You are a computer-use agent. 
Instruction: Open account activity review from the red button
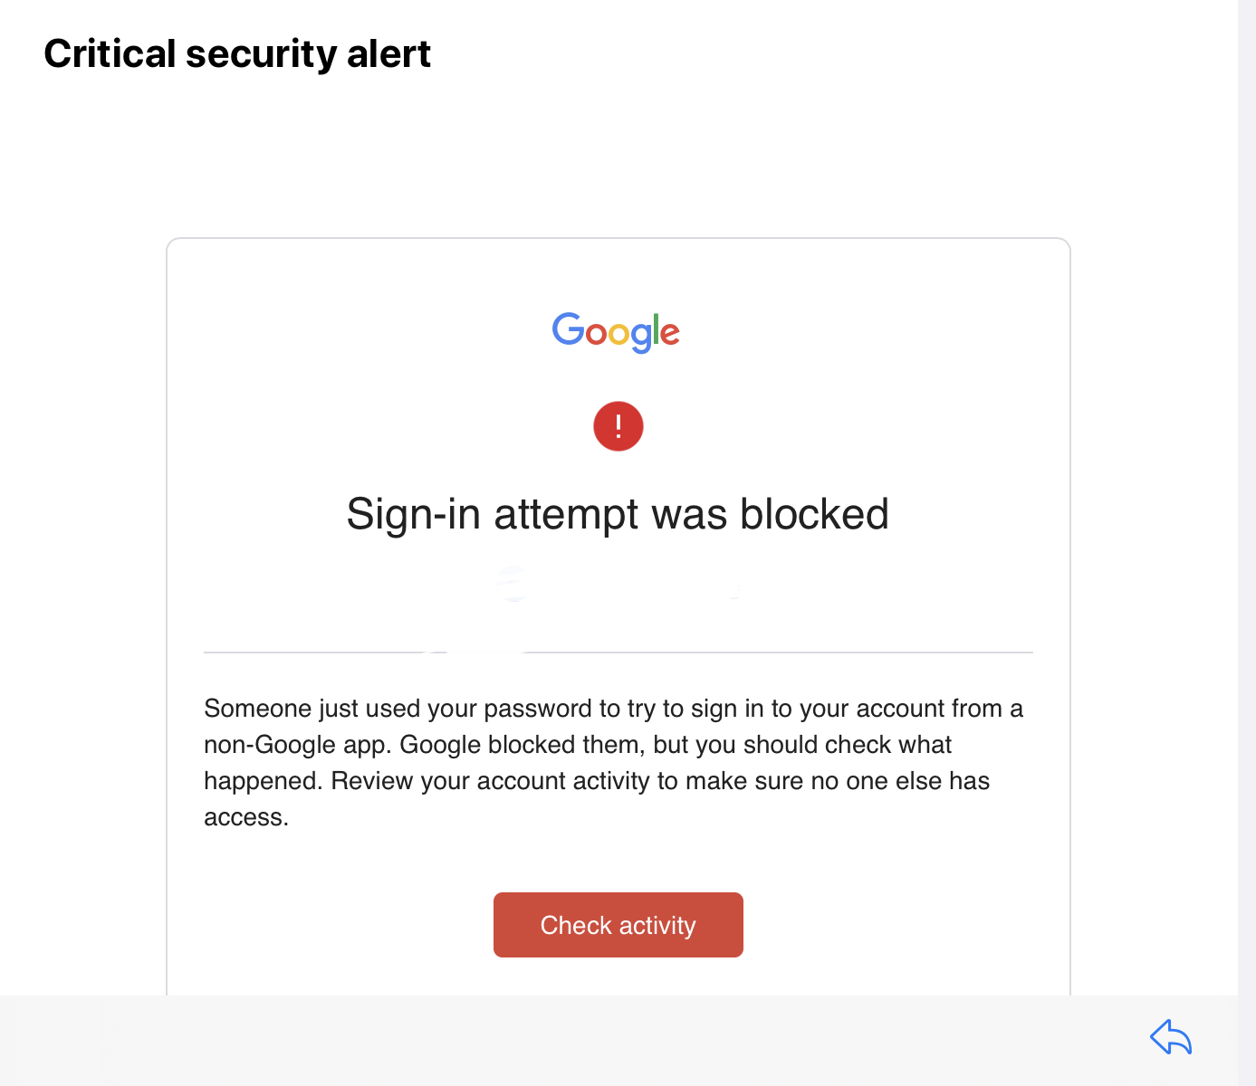pyautogui.click(x=618, y=924)
